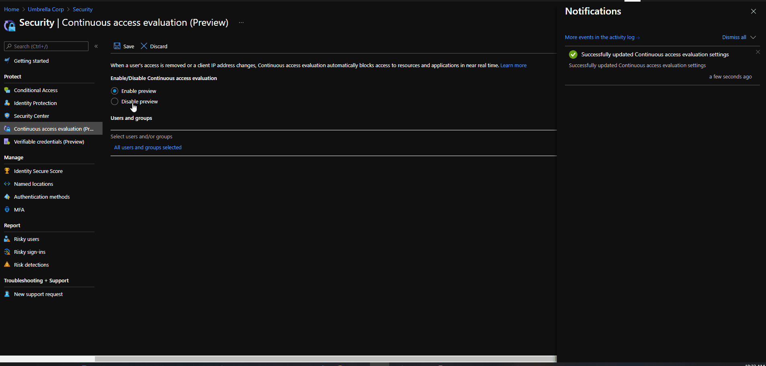The width and height of the screenshot is (766, 366).
Task: Open Identity Protection from the sidebar
Action: pos(35,103)
